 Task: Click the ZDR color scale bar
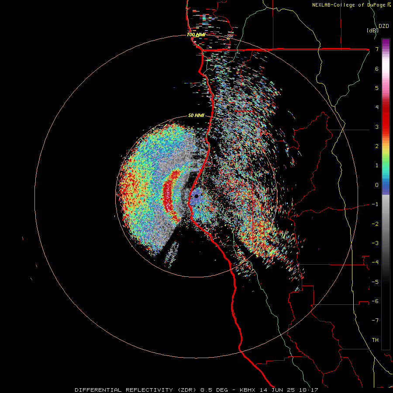point(386,194)
